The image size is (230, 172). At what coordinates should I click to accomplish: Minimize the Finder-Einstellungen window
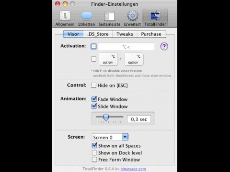(65, 4)
